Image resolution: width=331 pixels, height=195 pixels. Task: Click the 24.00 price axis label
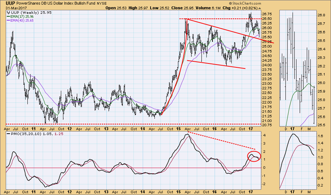[267, 65]
